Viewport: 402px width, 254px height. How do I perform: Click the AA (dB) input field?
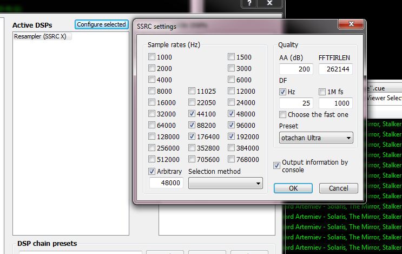[x=296, y=69]
